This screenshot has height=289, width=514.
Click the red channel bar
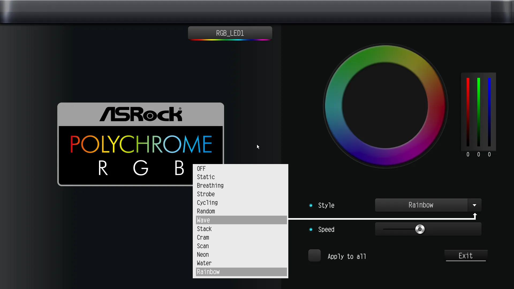tap(468, 112)
